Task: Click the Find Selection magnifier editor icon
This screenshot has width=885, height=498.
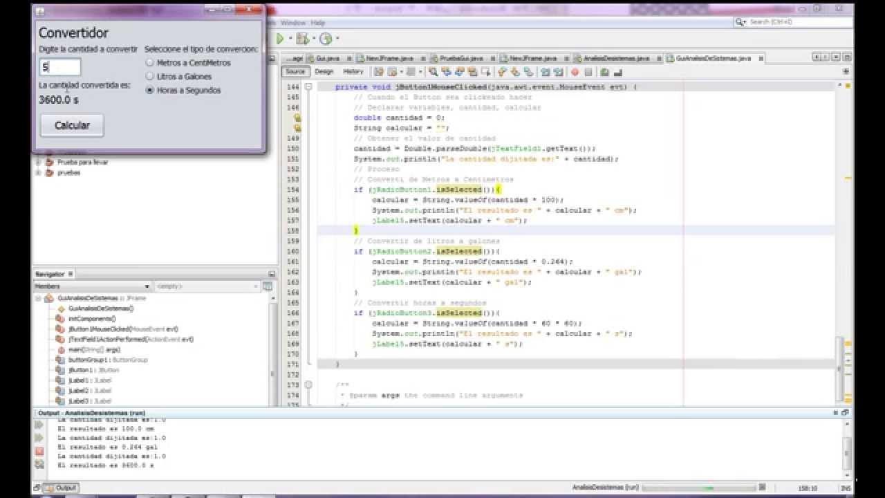Action: point(433,72)
